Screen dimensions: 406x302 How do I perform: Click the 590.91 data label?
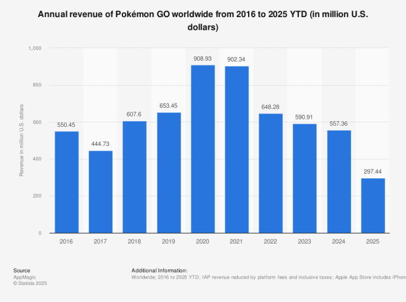pyautogui.click(x=304, y=117)
